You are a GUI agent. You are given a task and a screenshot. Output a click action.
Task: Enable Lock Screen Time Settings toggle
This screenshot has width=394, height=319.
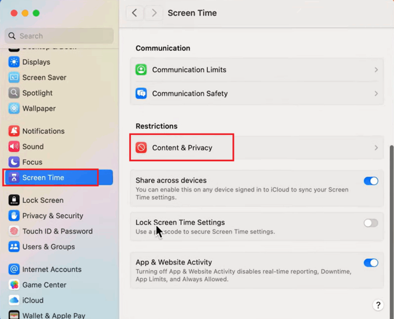pos(370,223)
